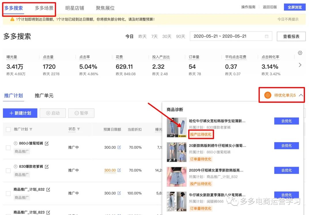The height and width of the screenshot is (215, 311).
Task: Click the 当前折扣 column header
Action: coord(134,130)
